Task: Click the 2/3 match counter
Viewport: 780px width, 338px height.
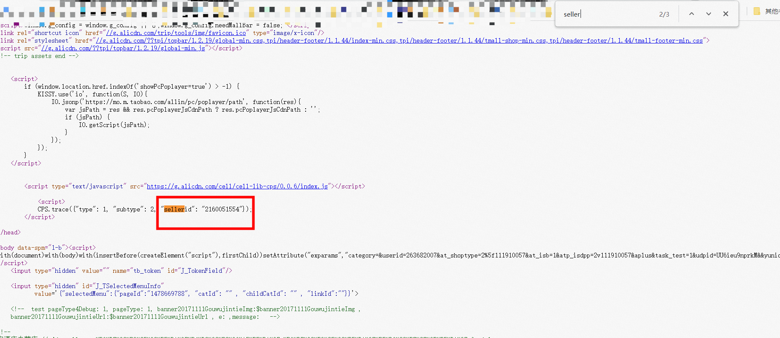Action: click(664, 14)
